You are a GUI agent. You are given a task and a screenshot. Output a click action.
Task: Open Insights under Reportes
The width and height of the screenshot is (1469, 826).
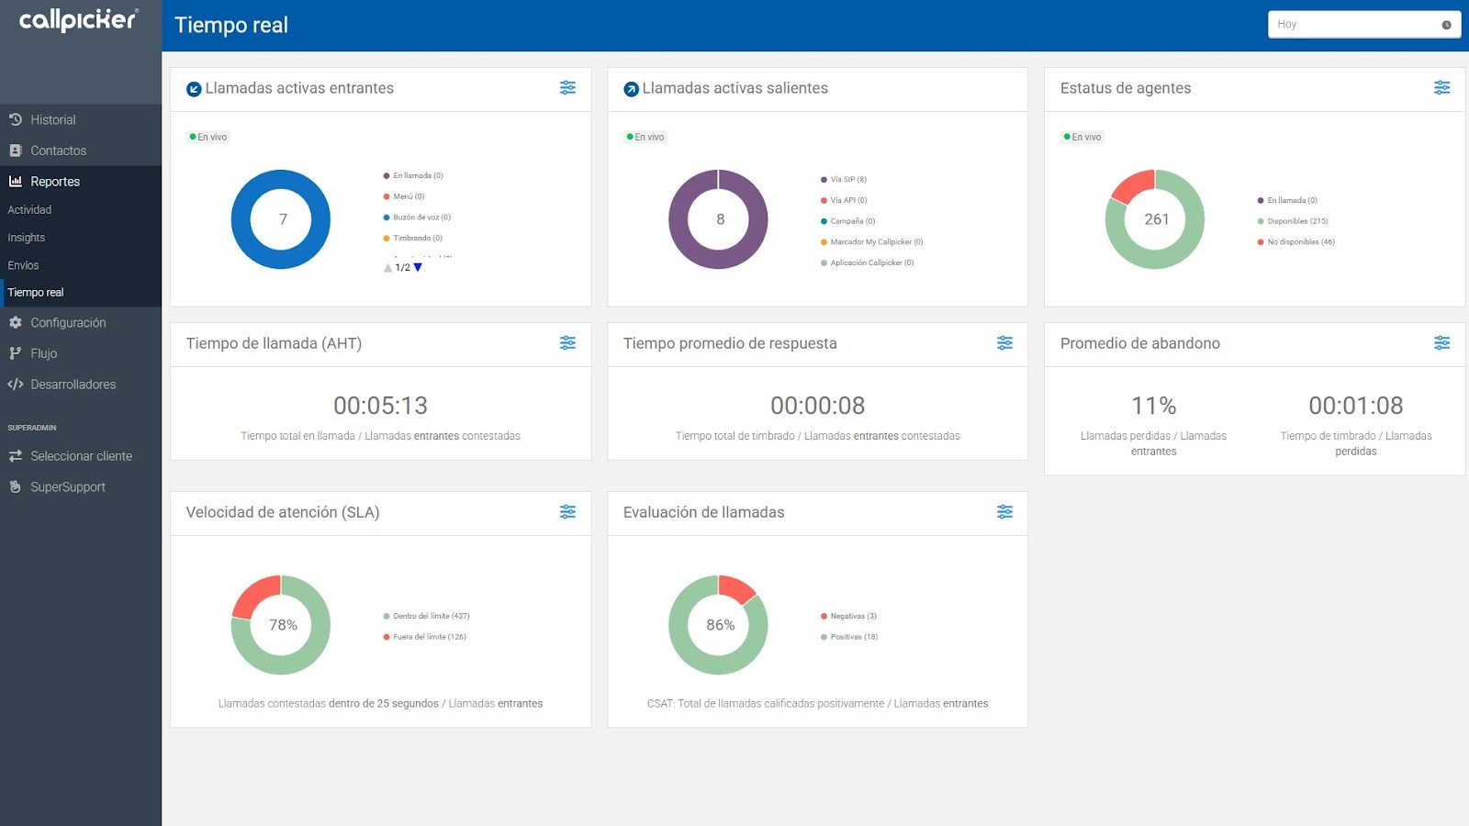coord(26,238)
